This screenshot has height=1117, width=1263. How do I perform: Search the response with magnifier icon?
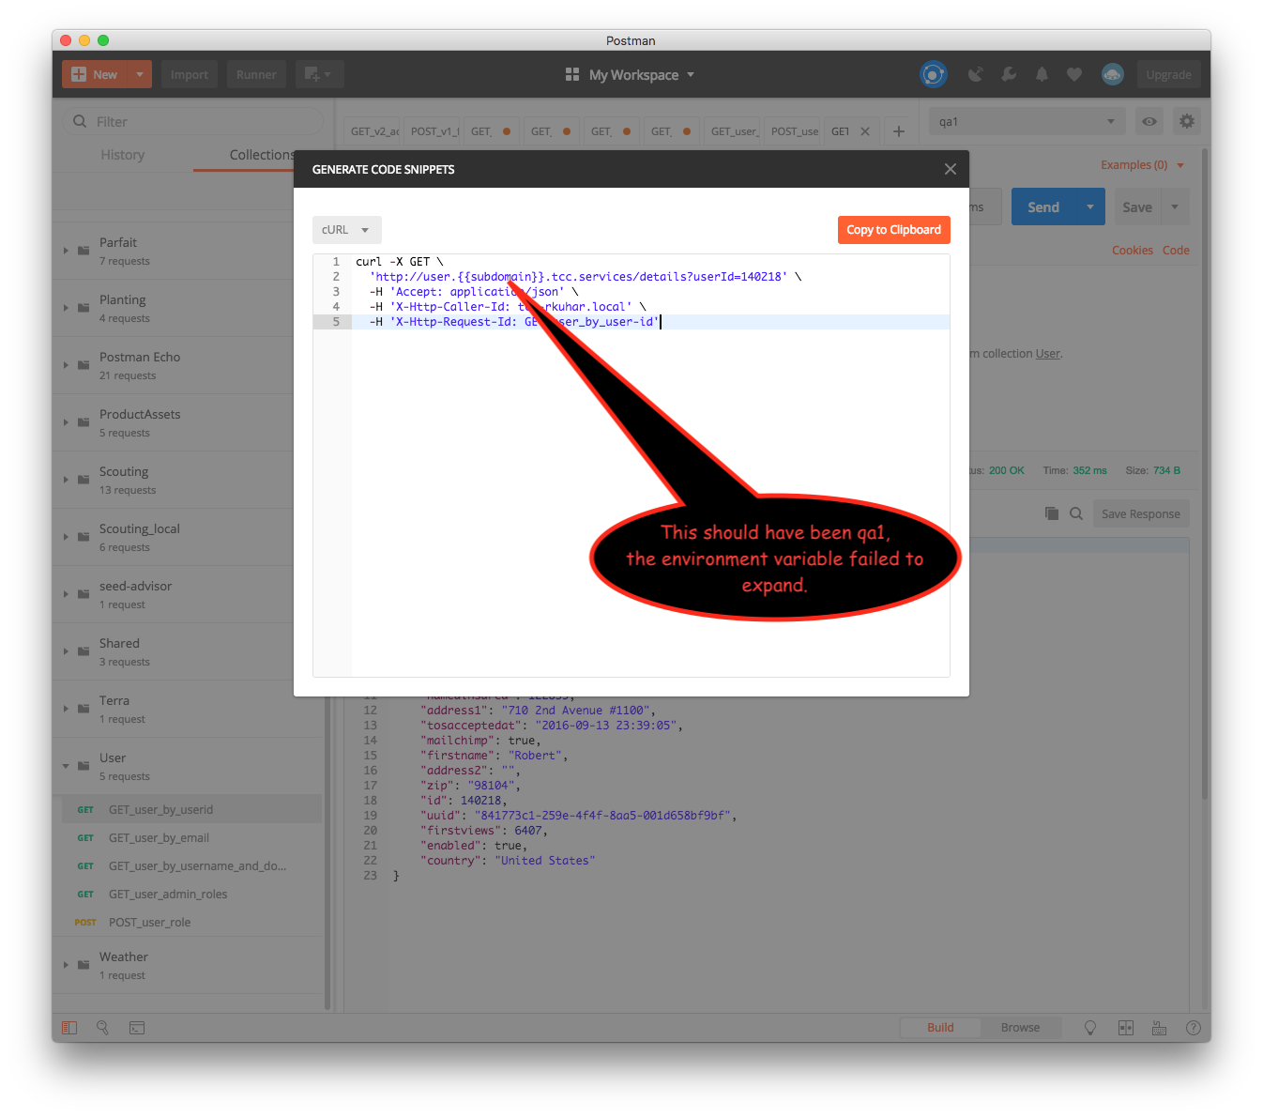[1076, 513]
